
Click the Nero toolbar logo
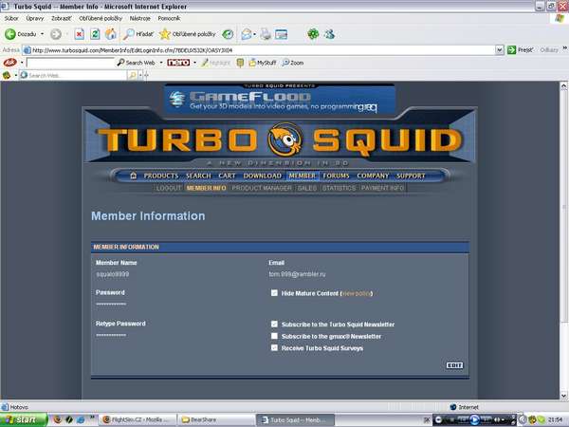(x=178, y=63)
